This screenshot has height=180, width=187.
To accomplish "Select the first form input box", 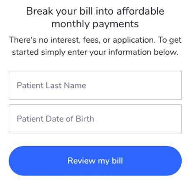I will click(x=95, y=85).
